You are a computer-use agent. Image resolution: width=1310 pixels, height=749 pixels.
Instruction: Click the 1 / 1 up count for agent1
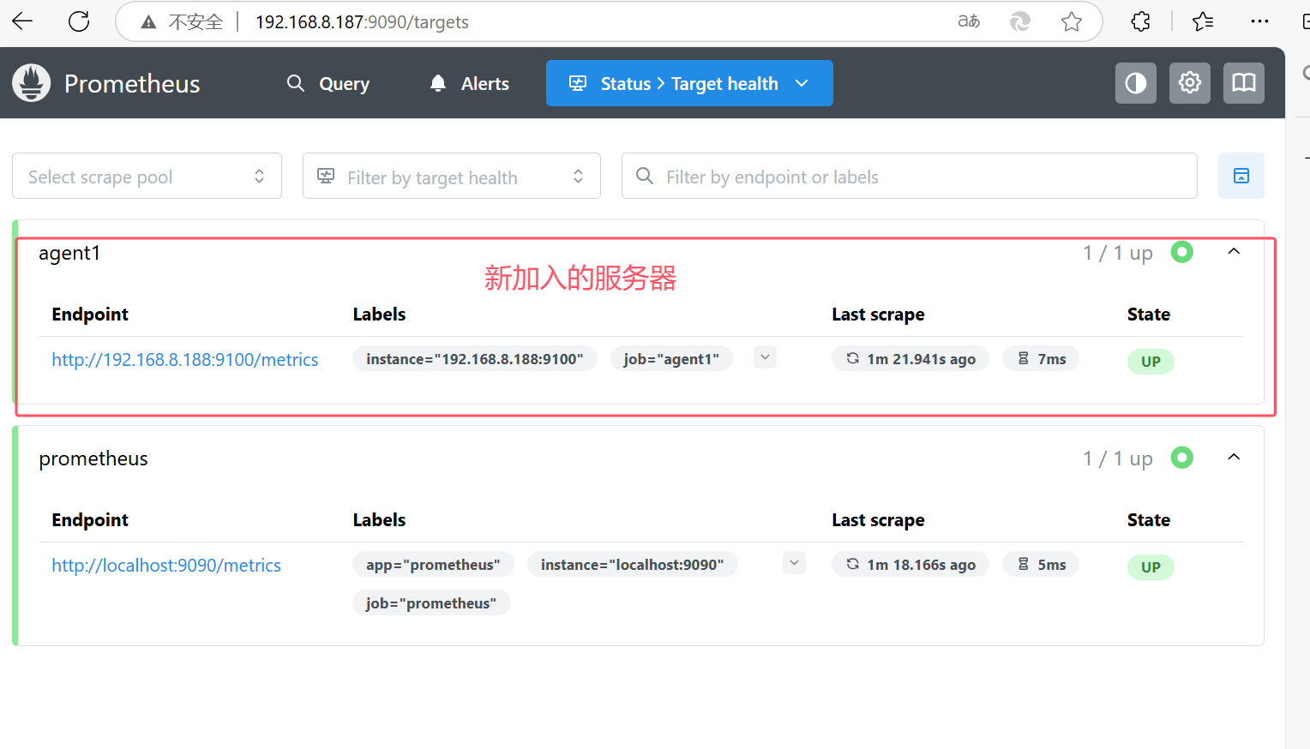(1118, 253)
